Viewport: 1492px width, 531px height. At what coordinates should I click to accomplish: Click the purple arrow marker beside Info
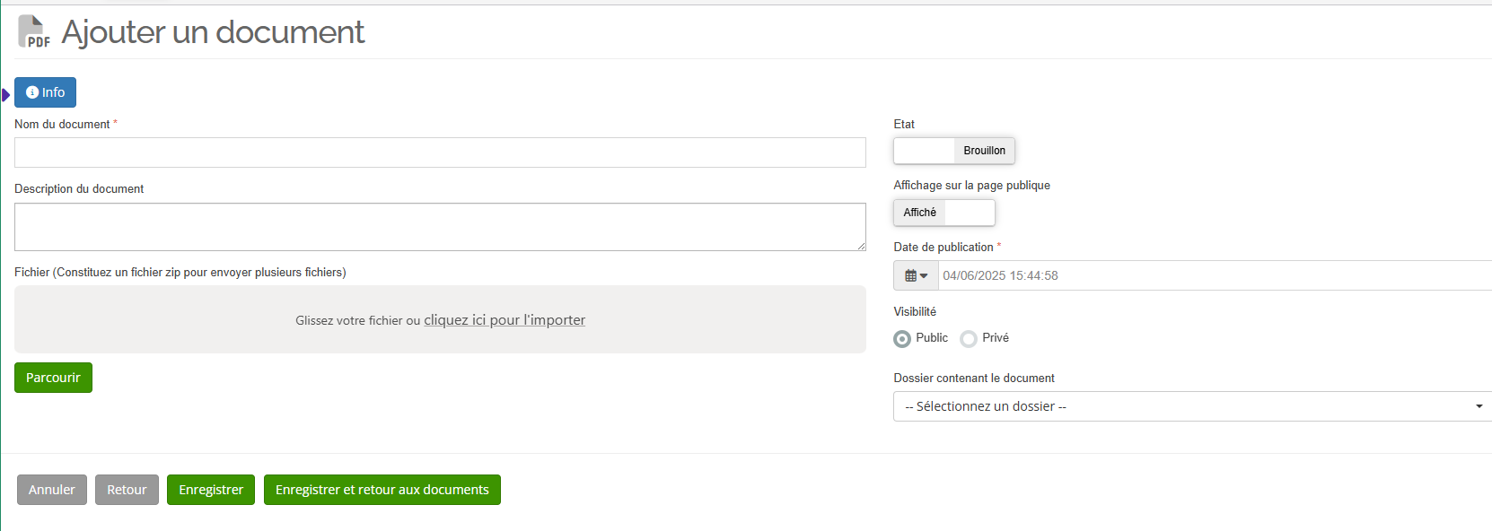5,94
